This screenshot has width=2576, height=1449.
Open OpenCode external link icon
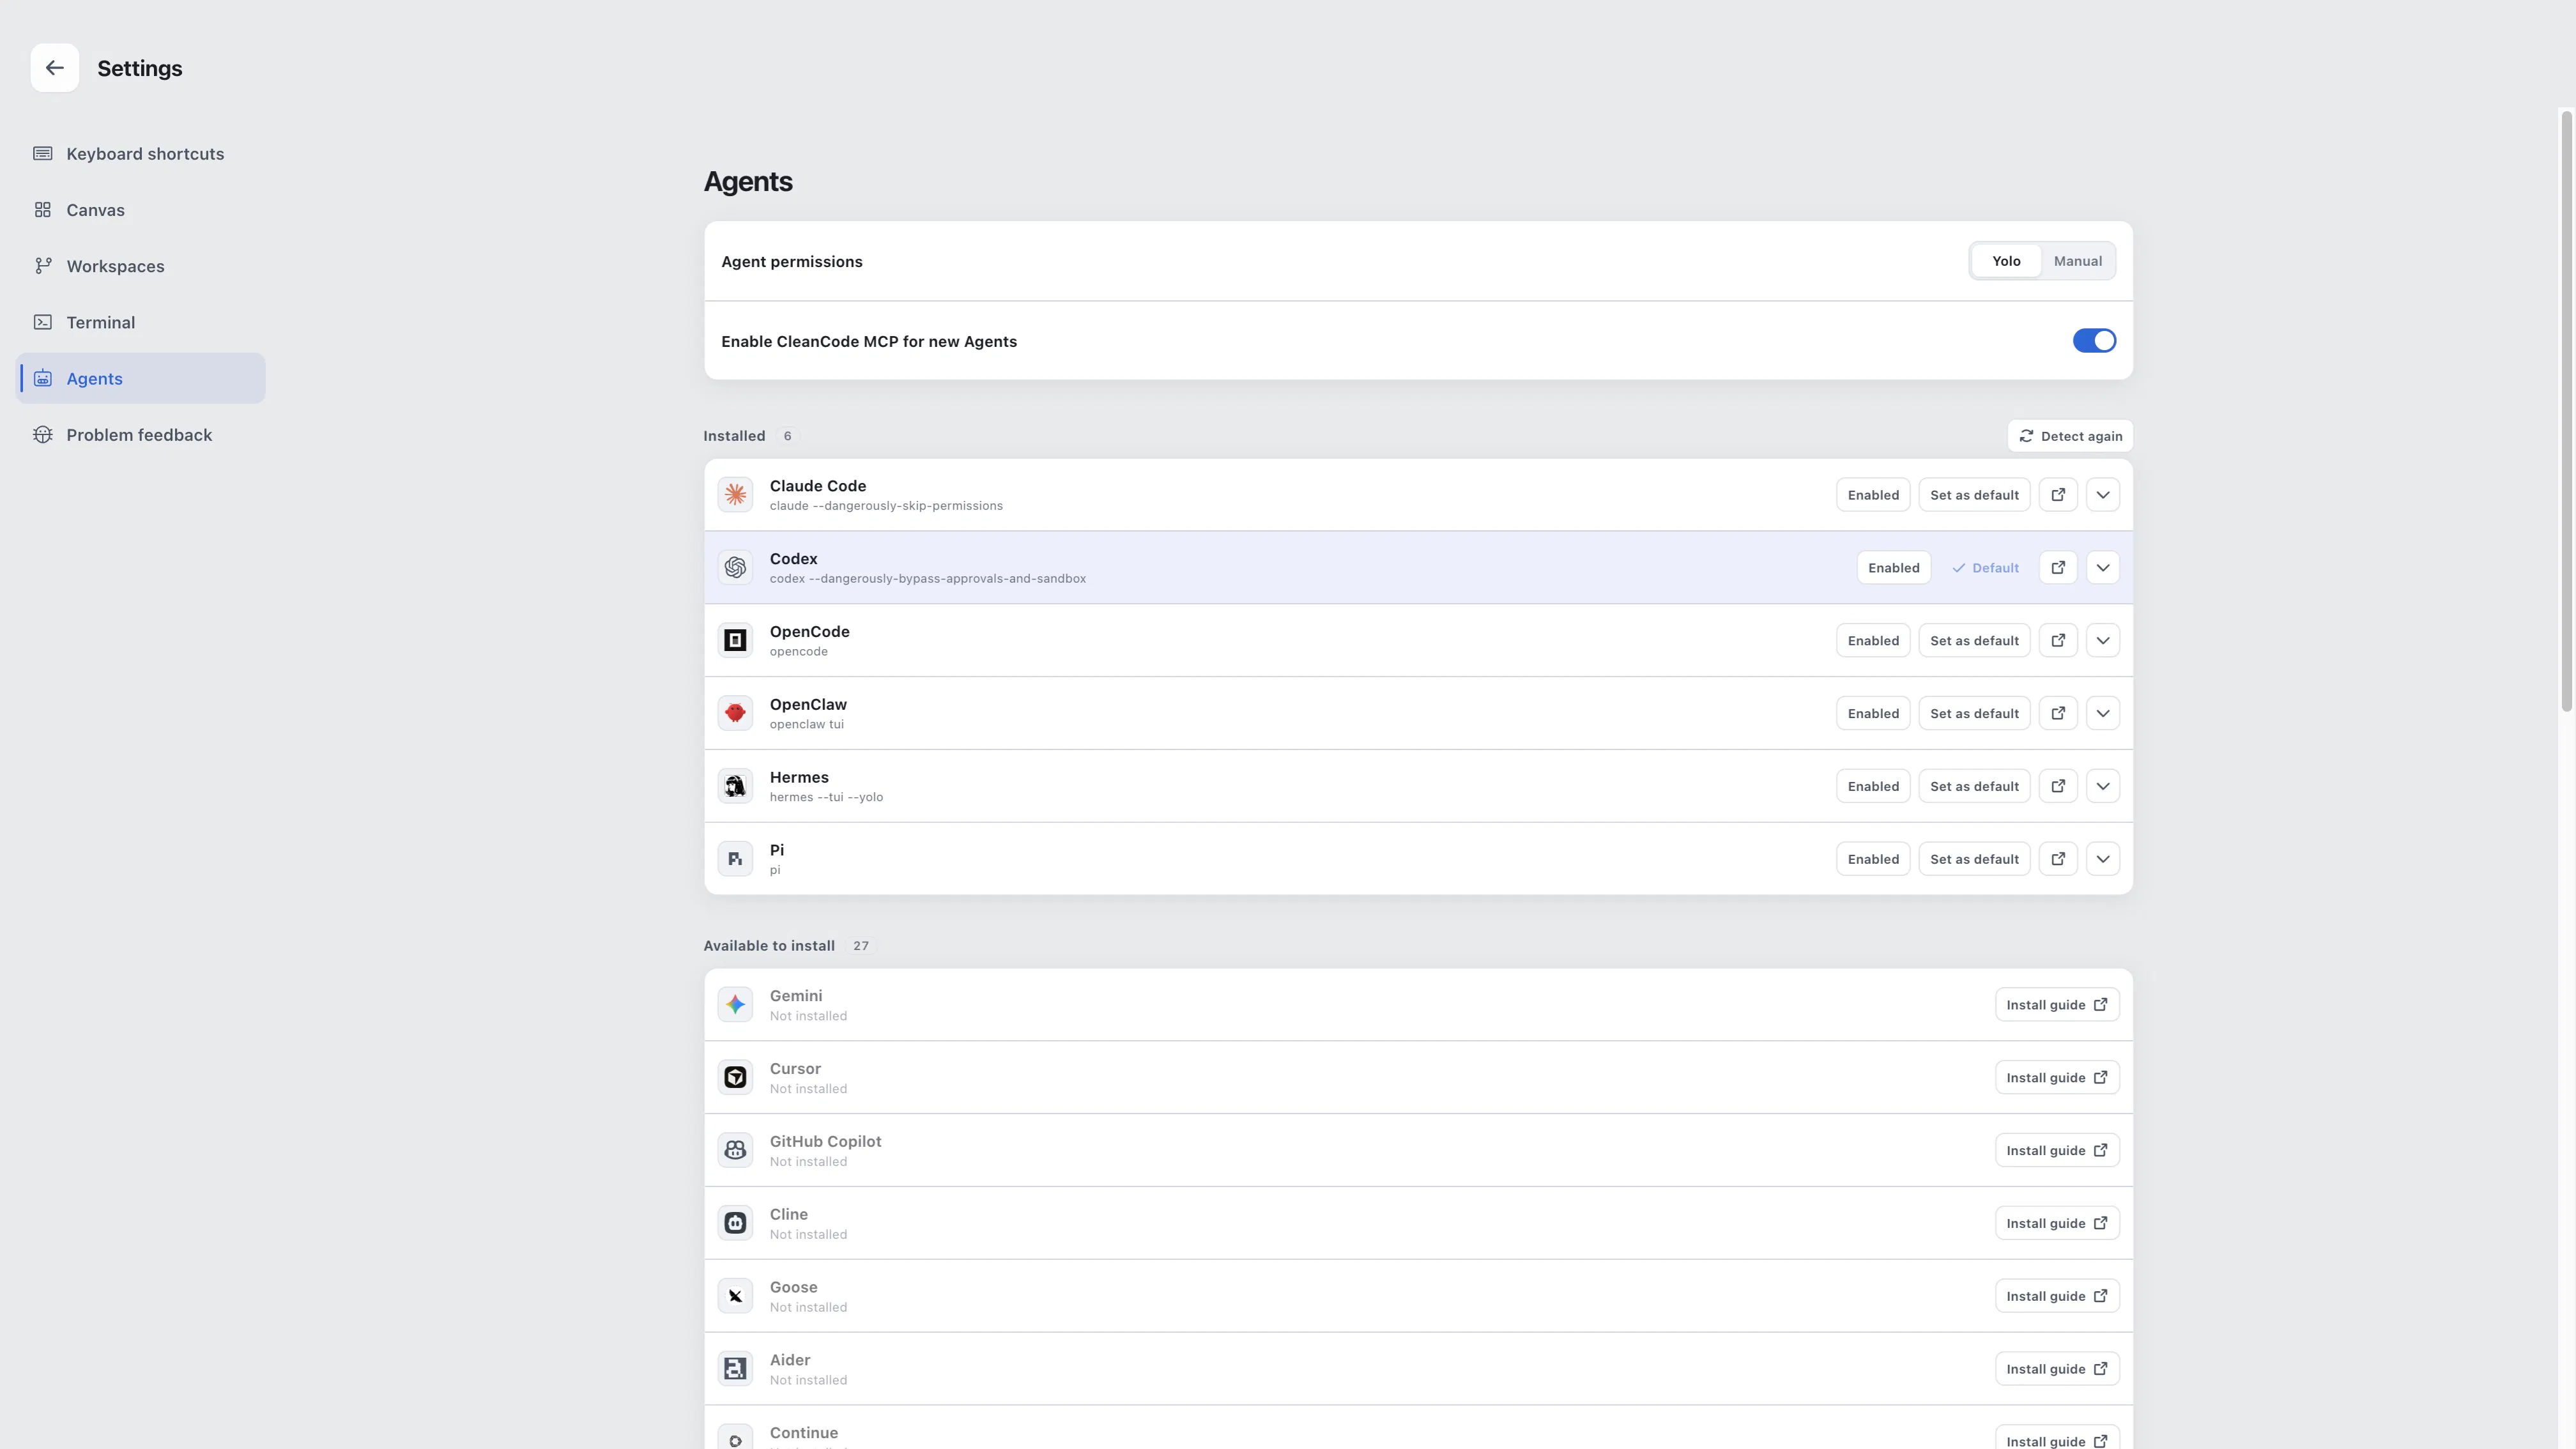click(x=2058, y=640)
